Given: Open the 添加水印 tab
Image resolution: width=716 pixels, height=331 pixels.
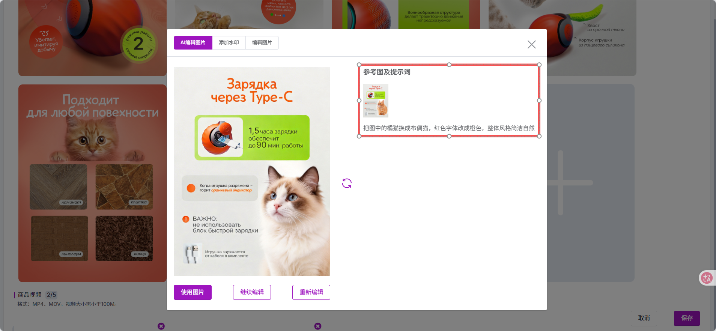Looking at the screenshot, I should tap(229, 43).
